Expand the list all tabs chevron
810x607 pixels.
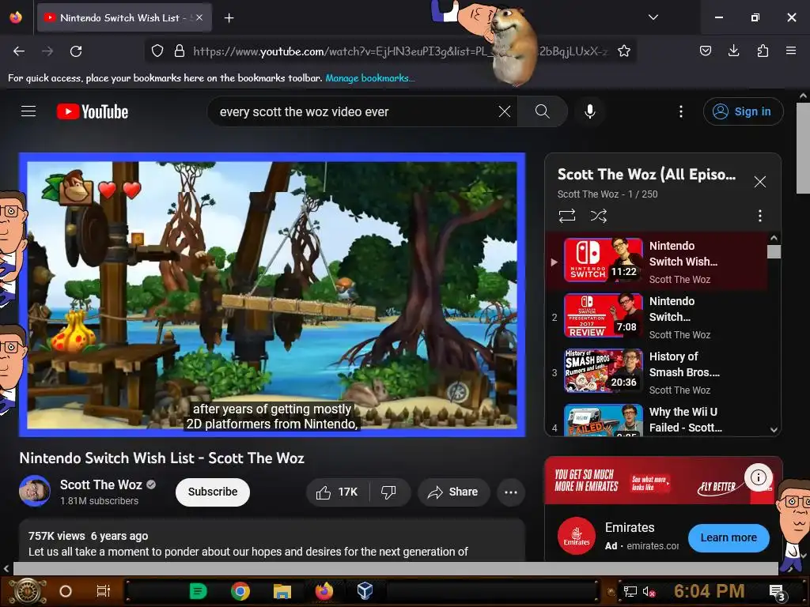[653, 17]
